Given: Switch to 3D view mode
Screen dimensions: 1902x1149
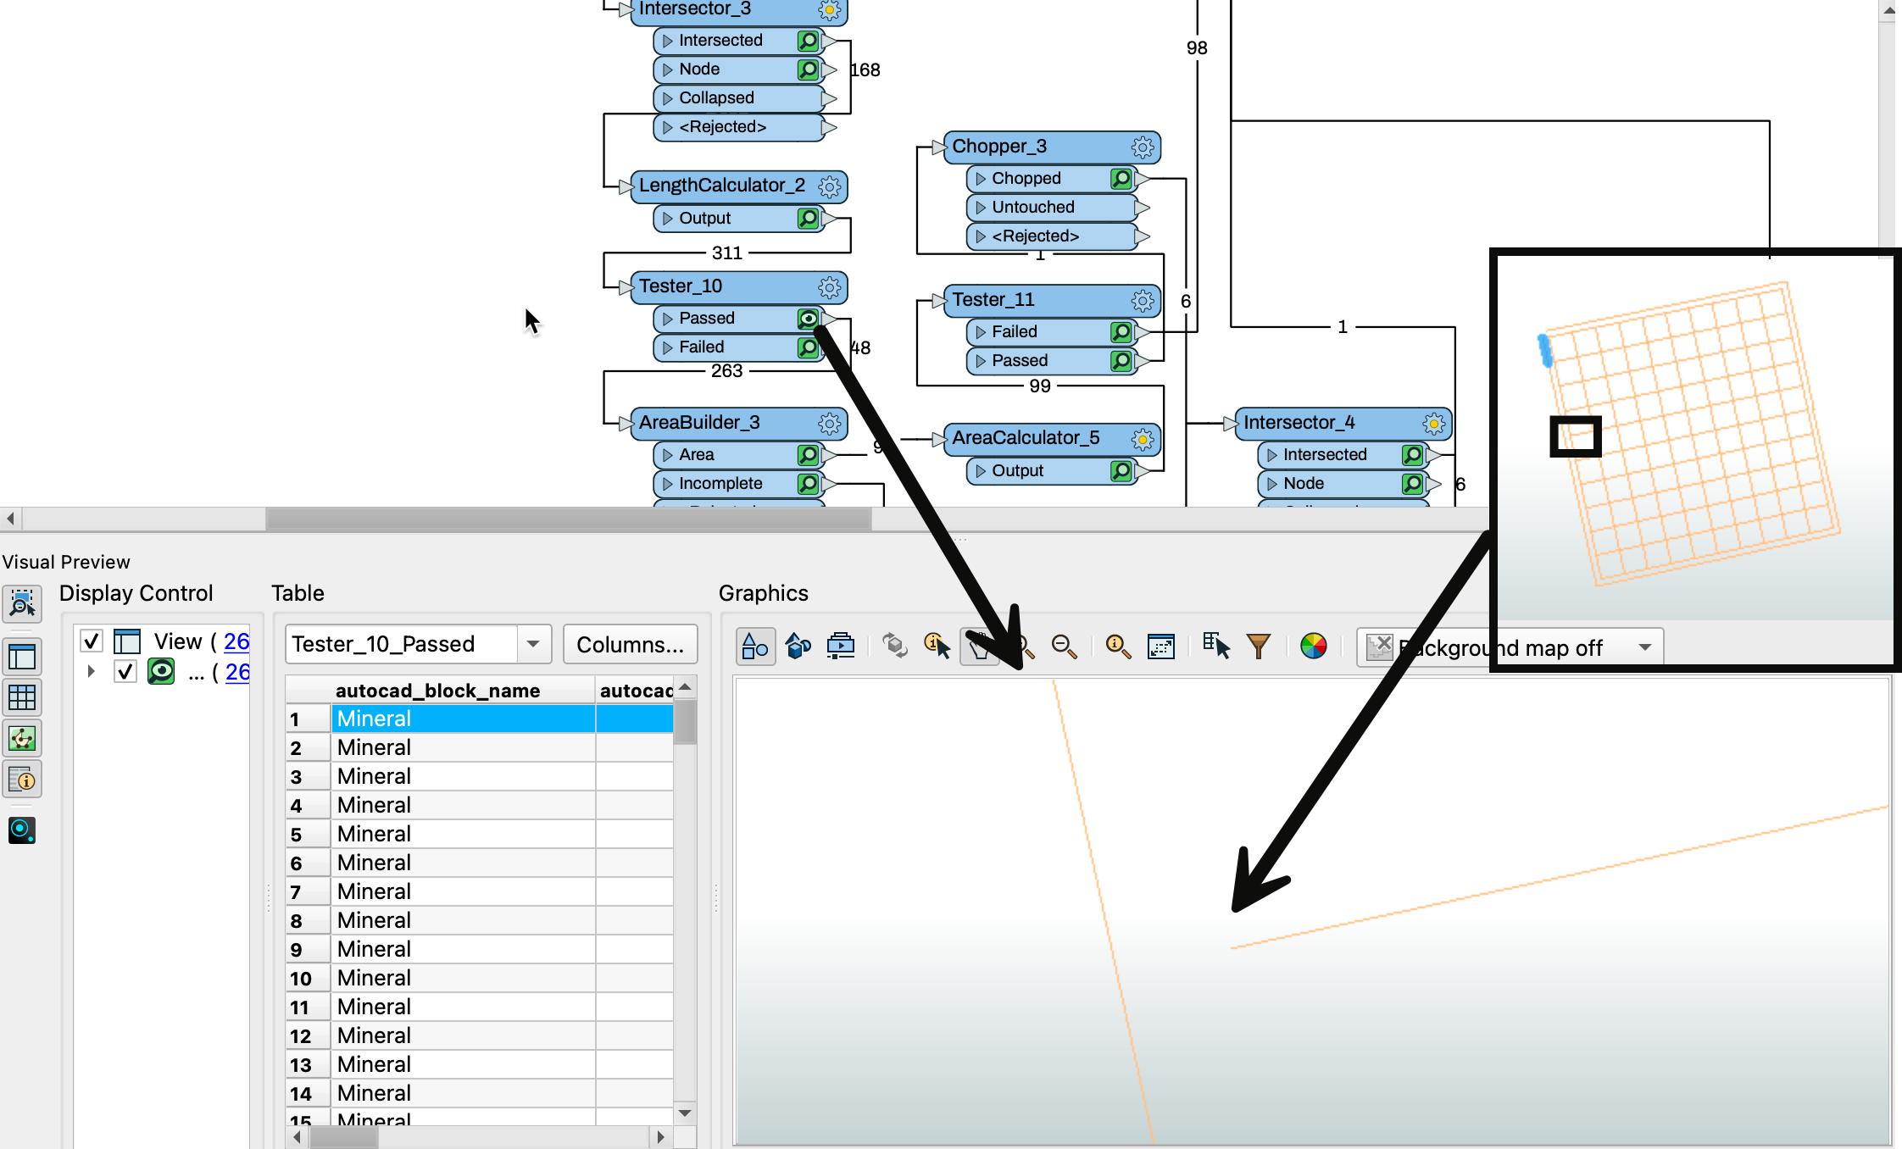Looking at the screenshot, I should coord(798,647).
